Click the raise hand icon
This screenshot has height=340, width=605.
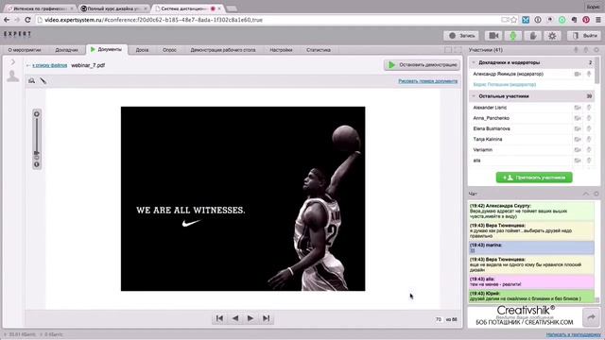coord(533,36)
